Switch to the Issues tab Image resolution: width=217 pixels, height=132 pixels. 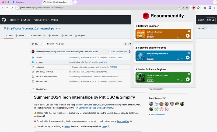20,36
